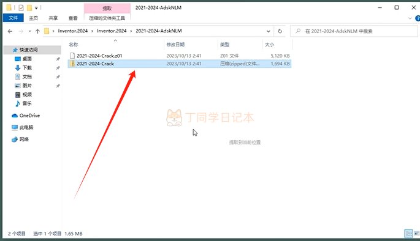Click the 2021-2024-AdskNLM breadcrumb segment
The height and width of the screenshot is (241, 420).
pos(159,31)
